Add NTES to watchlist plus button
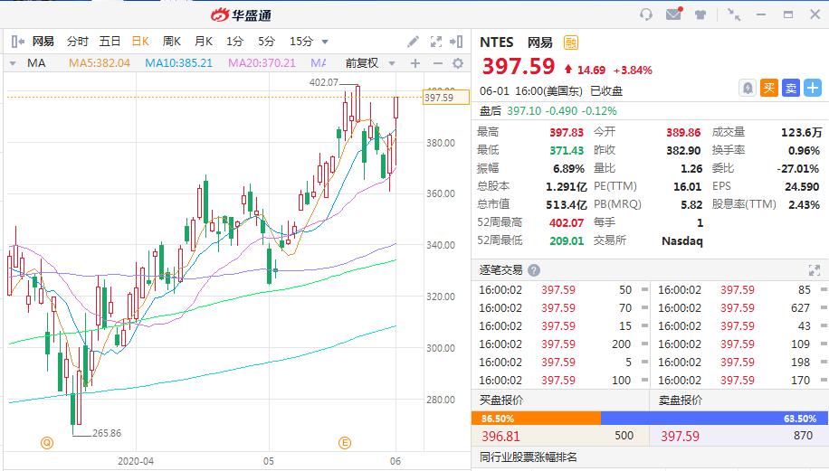Viewport: 829px width, 471px height. [813, 88]
